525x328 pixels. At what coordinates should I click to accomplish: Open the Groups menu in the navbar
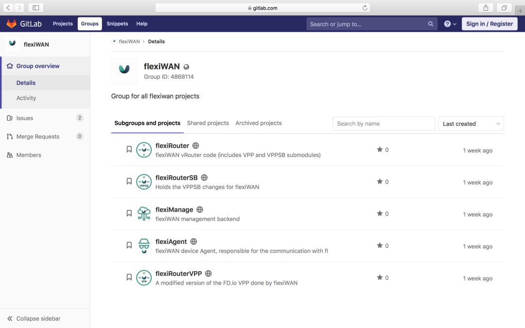click(x=90, y=24)
